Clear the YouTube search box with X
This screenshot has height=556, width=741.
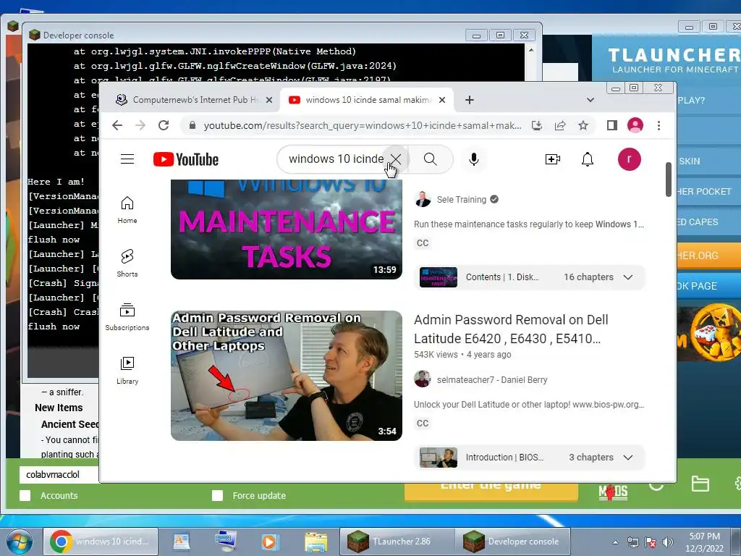click(x=396, y=159)
